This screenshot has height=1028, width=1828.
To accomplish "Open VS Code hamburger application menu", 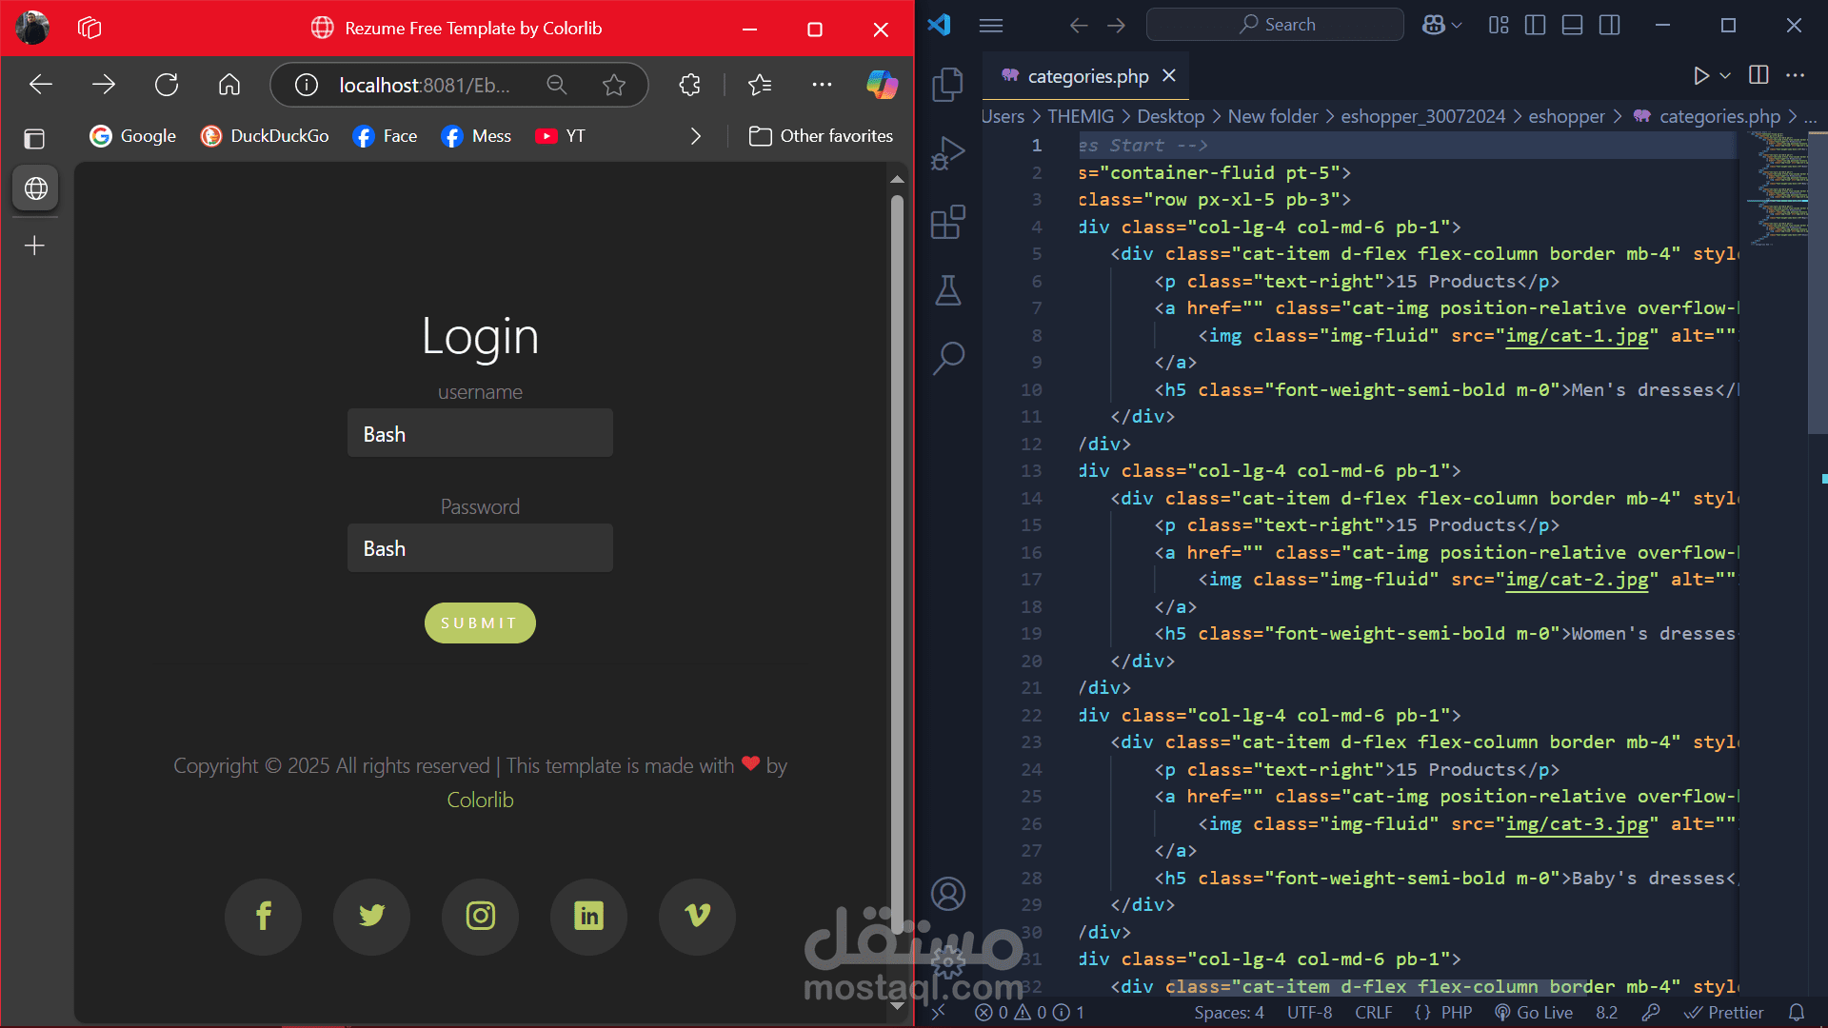I will click(x=990, y=26).
